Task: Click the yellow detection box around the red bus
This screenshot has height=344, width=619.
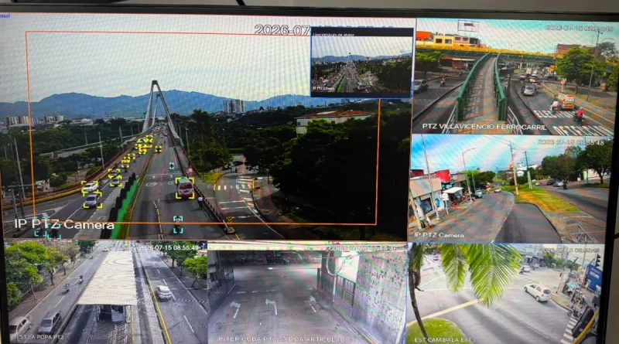Action: click(x=185, y=188)
